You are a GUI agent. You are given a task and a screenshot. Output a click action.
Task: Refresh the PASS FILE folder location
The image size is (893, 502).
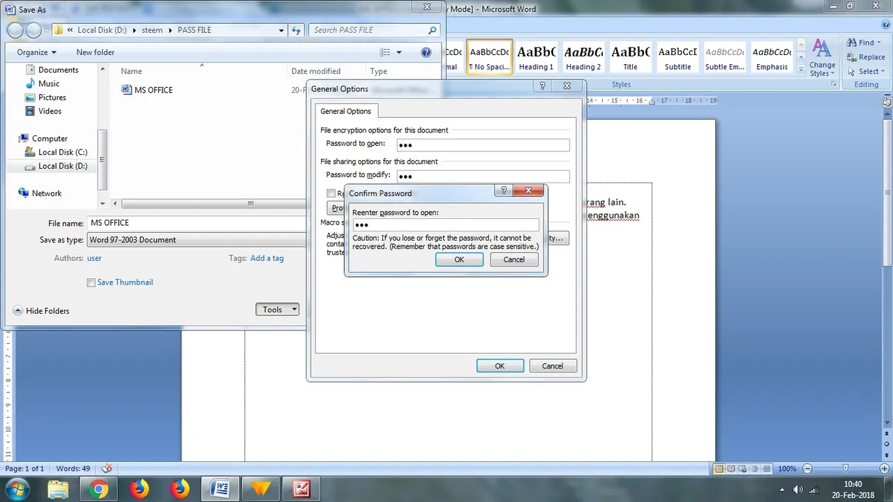tap(297, 30)
